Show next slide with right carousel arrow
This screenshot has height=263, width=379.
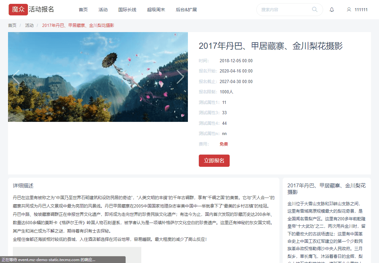click(x=180, y=77)
